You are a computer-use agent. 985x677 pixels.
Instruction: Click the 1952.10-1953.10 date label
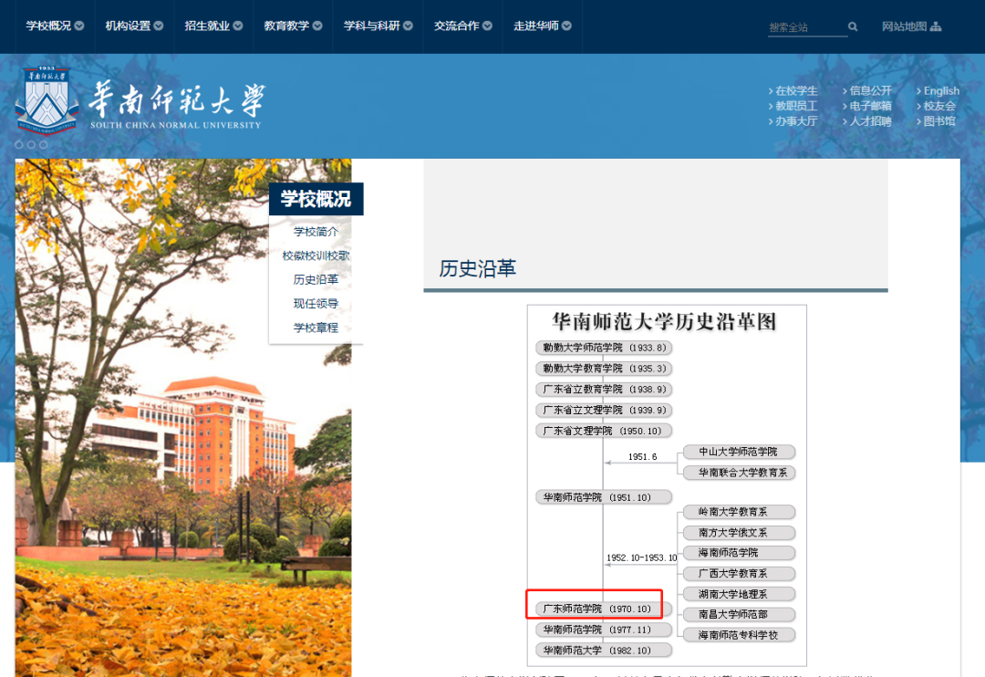click(641, 557)
